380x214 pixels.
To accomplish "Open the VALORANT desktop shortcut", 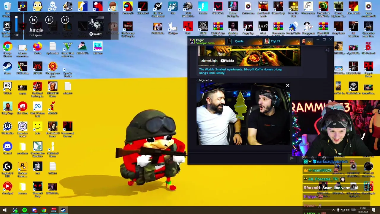I will point(218,8).
